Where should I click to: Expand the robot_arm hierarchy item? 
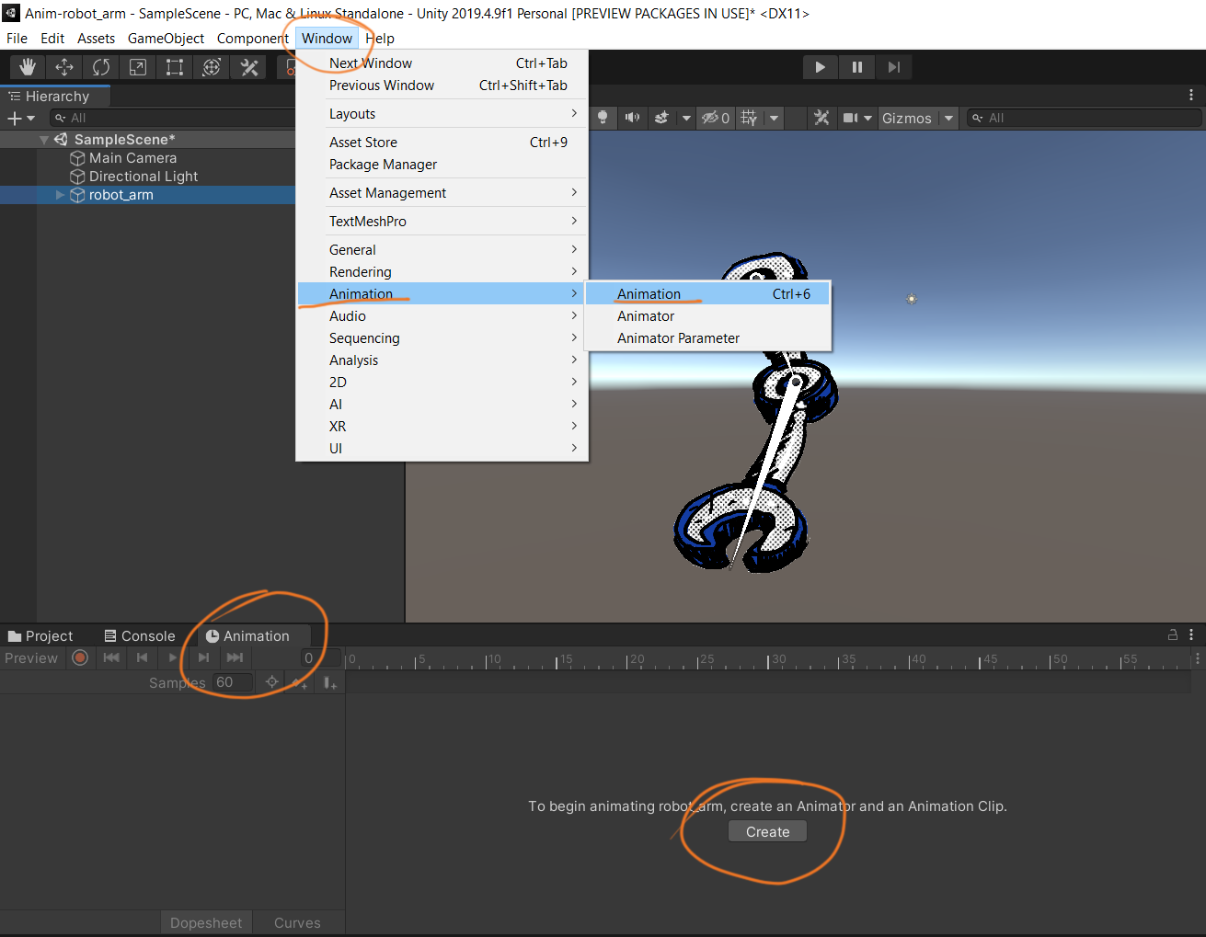pyautogui.click(x=61, y=195)
